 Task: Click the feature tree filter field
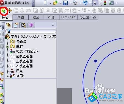coord(31,31)
